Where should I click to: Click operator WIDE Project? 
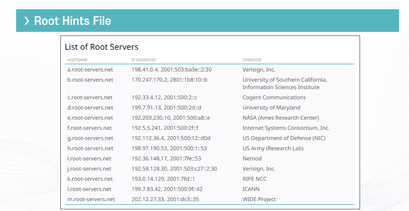(x=259, y=199)
